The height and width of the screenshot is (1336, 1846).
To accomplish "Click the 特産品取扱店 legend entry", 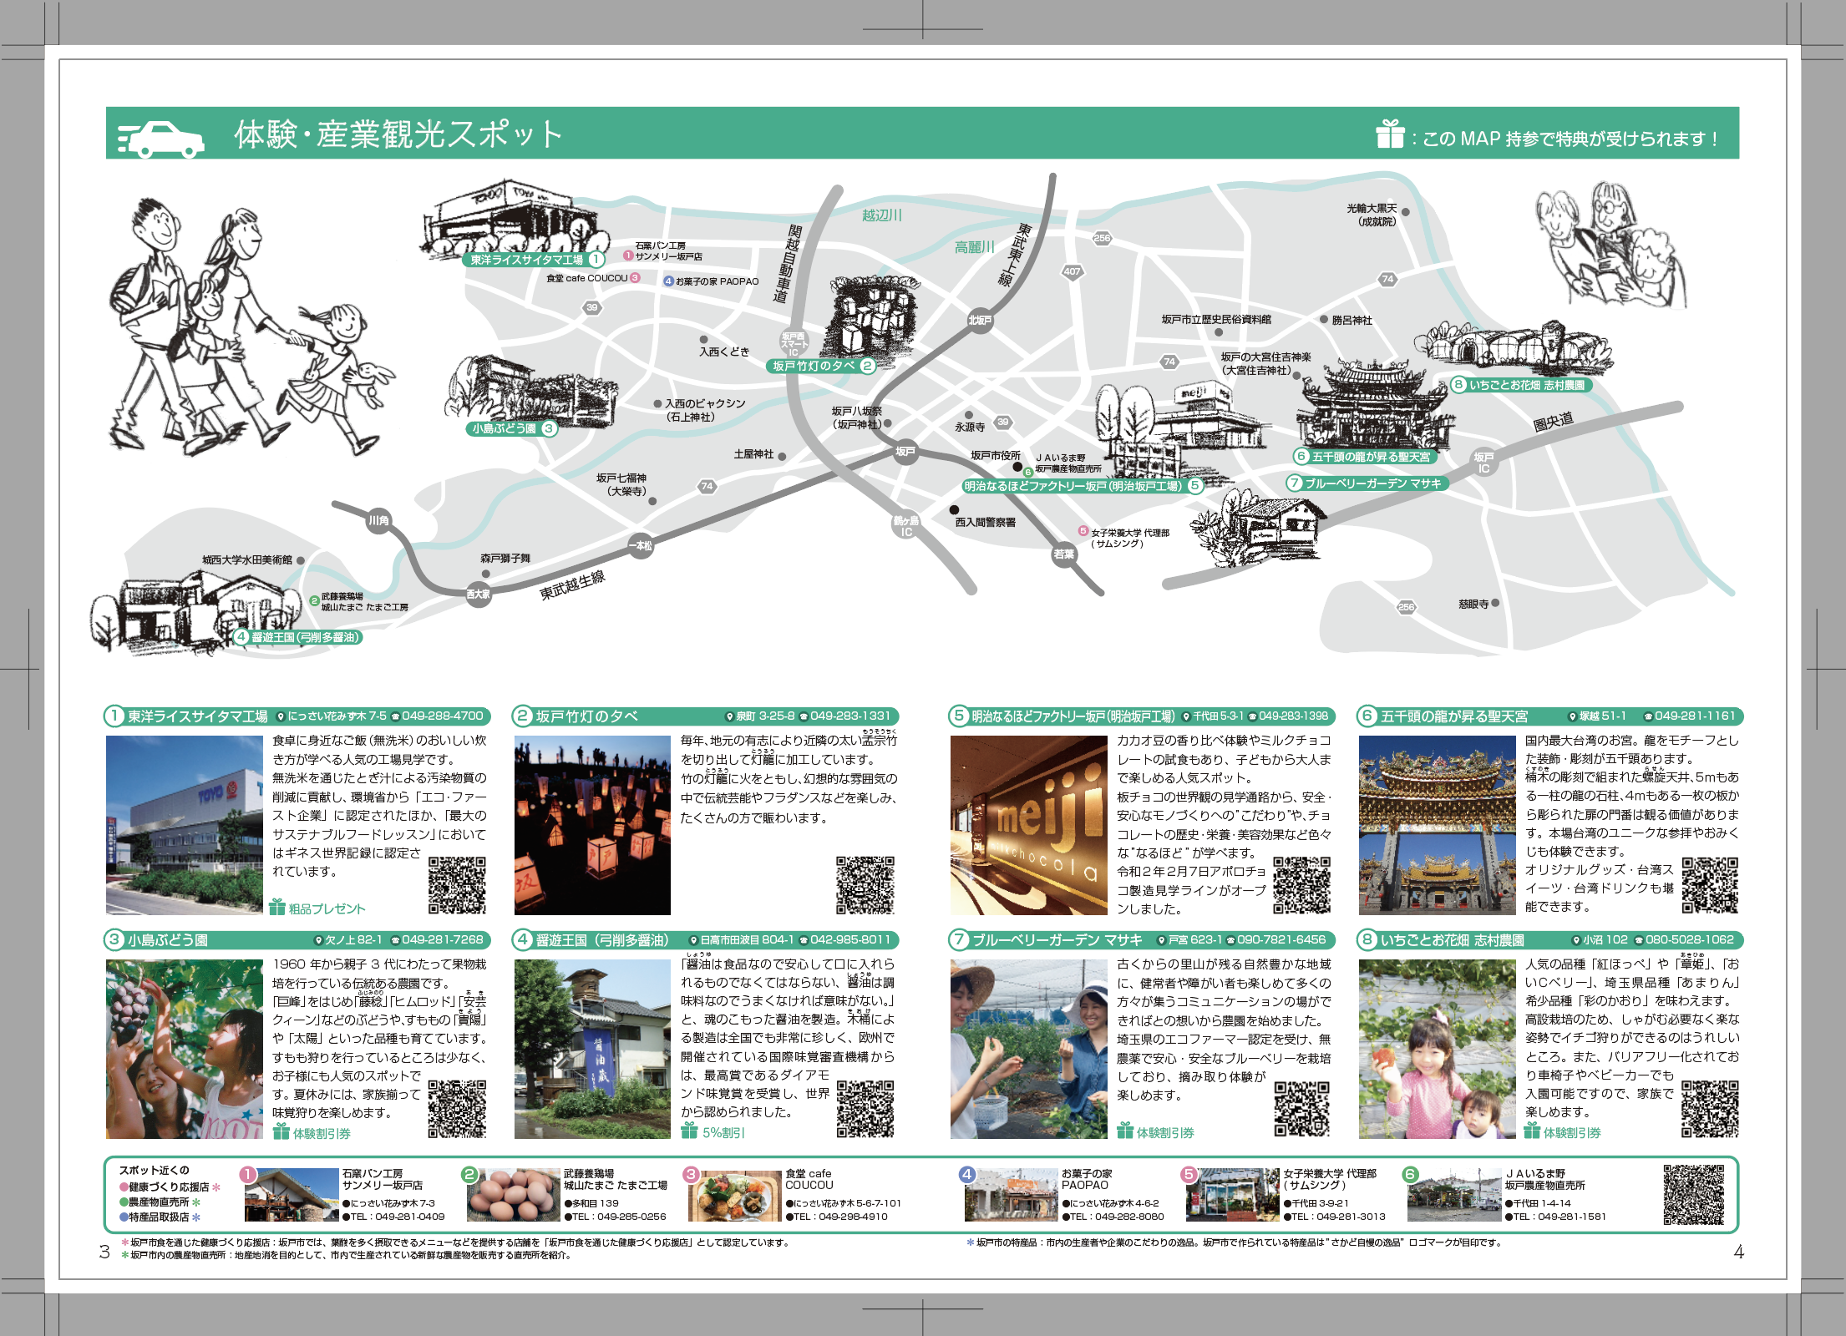I will click(160, 1217).
